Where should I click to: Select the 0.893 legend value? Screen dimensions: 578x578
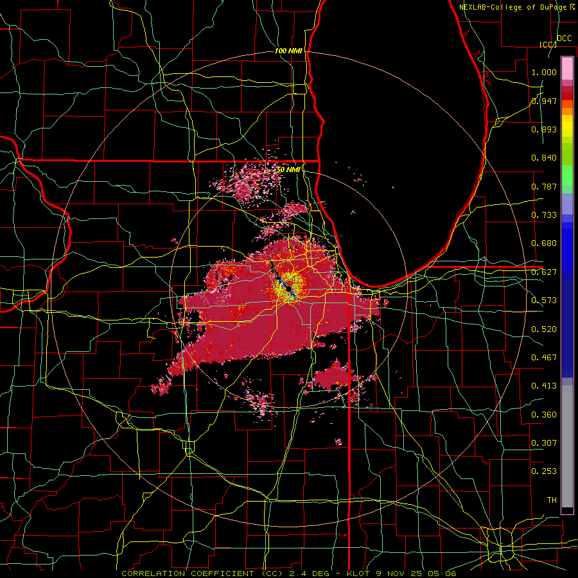tap(544, 129)
